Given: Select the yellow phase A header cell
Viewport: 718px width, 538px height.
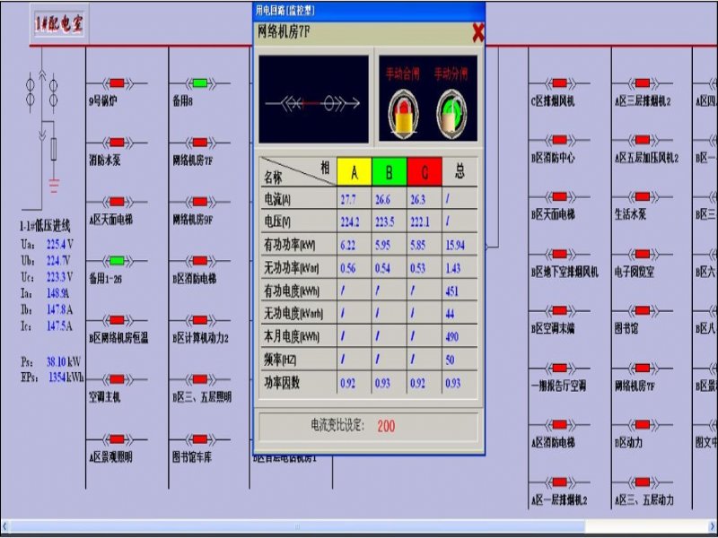Looking at the screenshot, I should pyautogui.click(x=355, y=170).
